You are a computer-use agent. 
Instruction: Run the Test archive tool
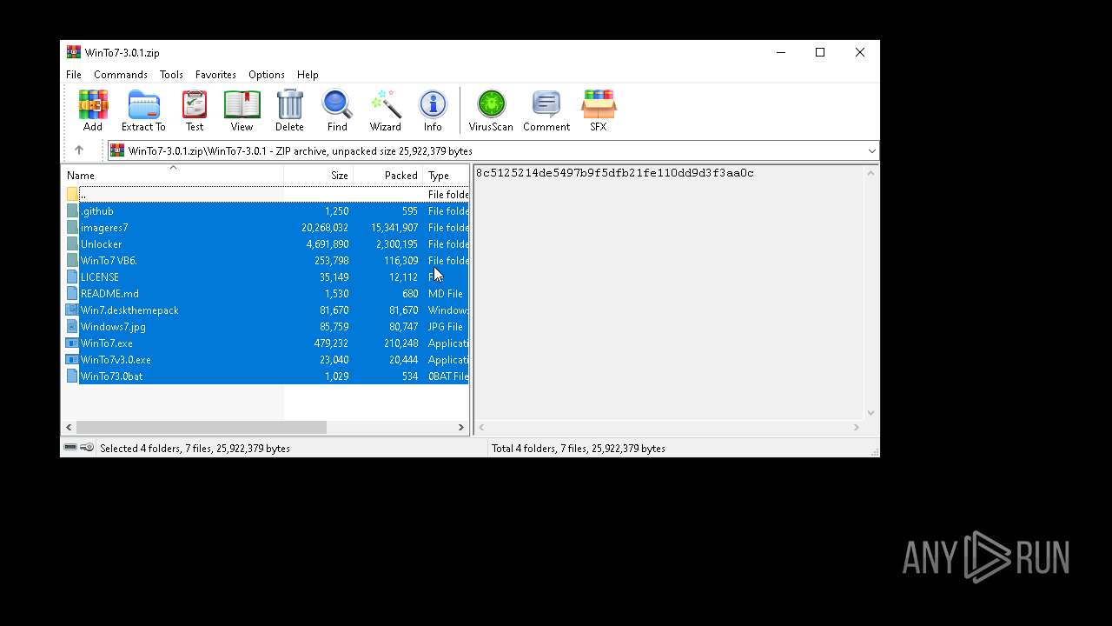(x=195, y=104)
